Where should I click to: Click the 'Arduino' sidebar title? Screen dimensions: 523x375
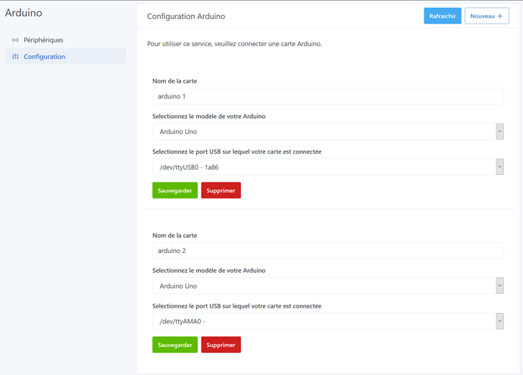(x=23, y=13)
